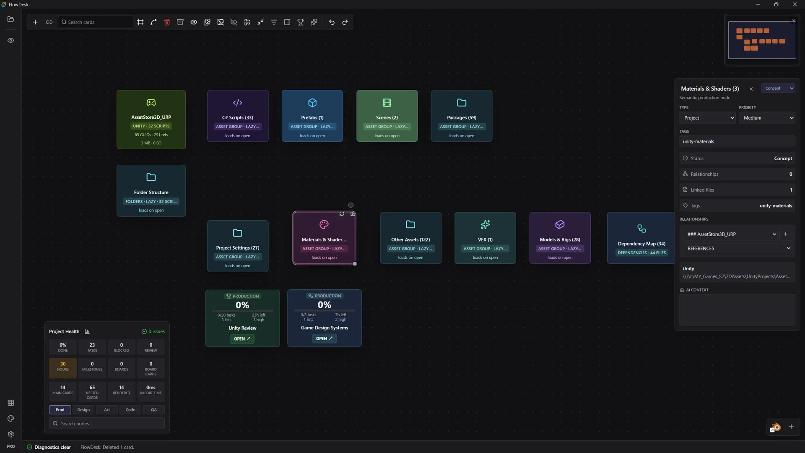Click the plus button to add relationship

click(786, 234)
